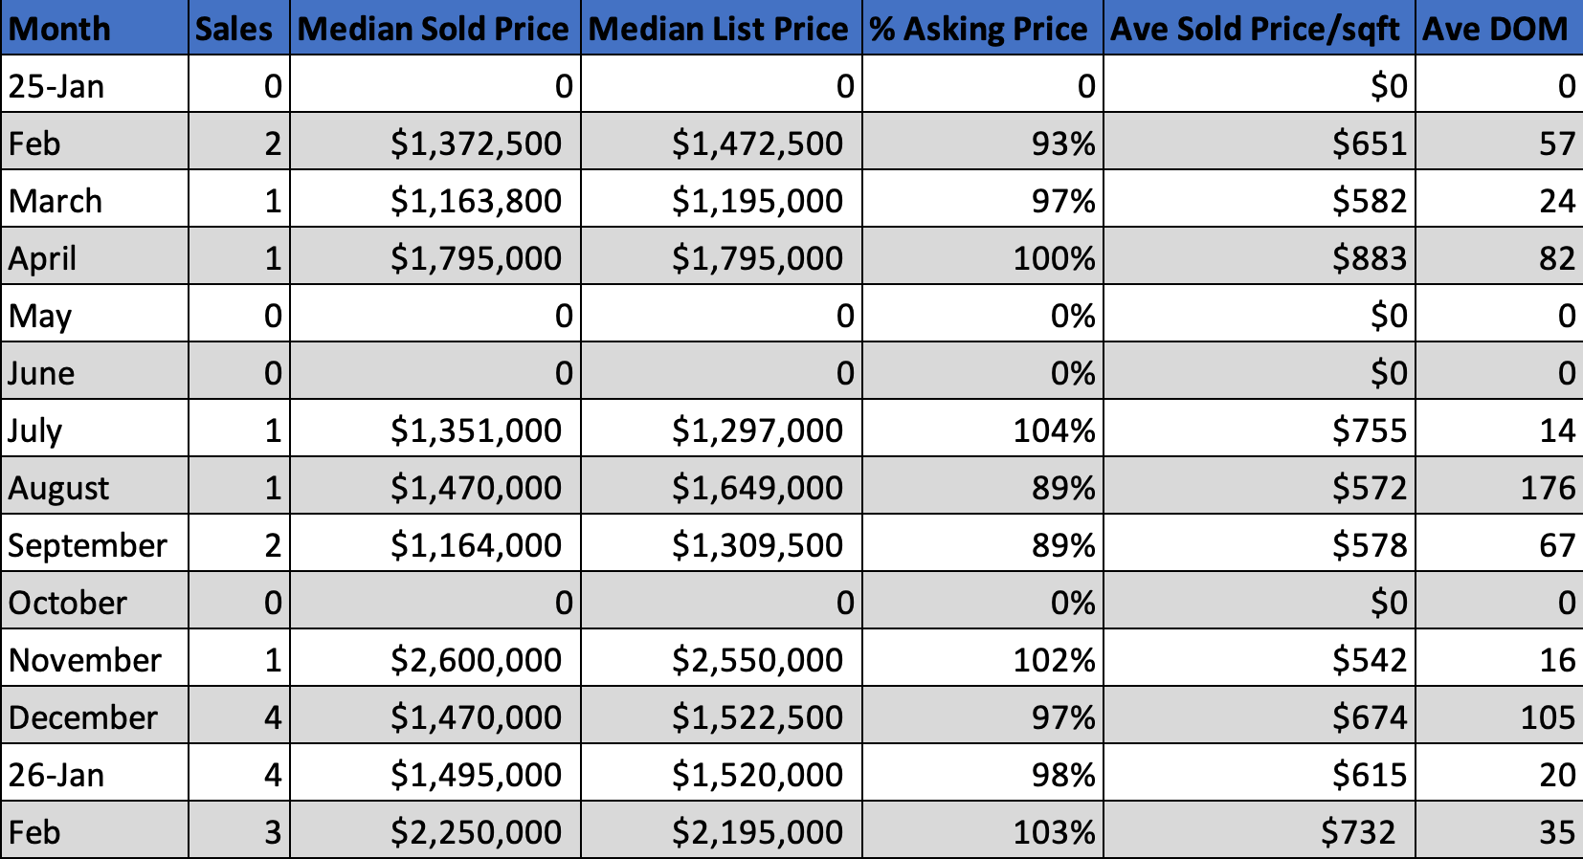Click the Median Sold Price header
The height and width of the screenshot is (859, 1583).
[434, 29]
